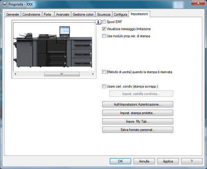Screen dimensions: 207x169
Task: Switch to the Sicurezza tab
Action: point(104,14)
